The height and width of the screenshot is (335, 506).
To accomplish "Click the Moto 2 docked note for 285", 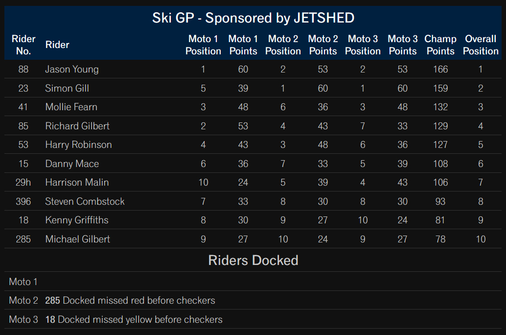I will [x=130, y=300].
